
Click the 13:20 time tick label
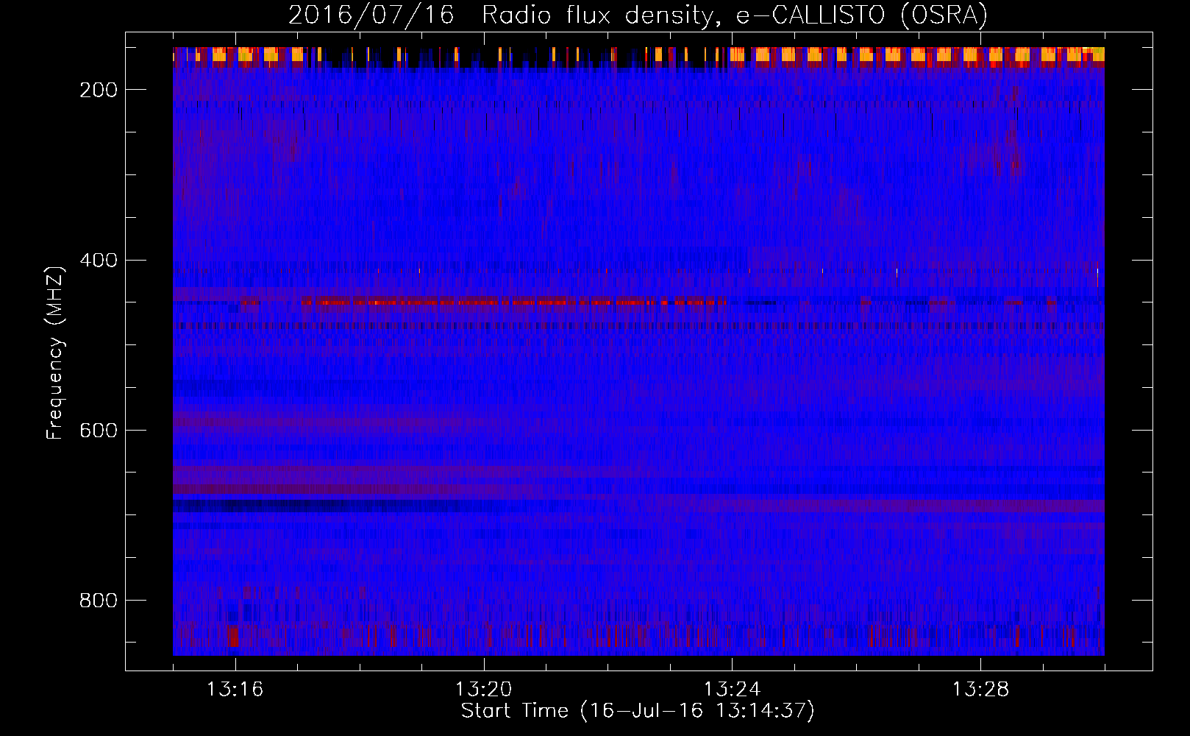483,690
